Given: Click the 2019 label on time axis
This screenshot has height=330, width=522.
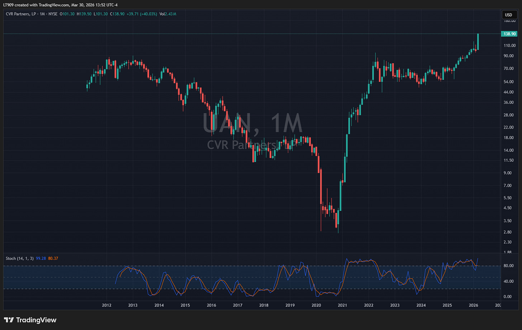Looking at the screenshot, I should 290,305.
